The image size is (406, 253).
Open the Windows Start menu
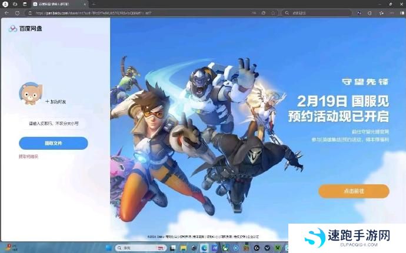[109, 248]
